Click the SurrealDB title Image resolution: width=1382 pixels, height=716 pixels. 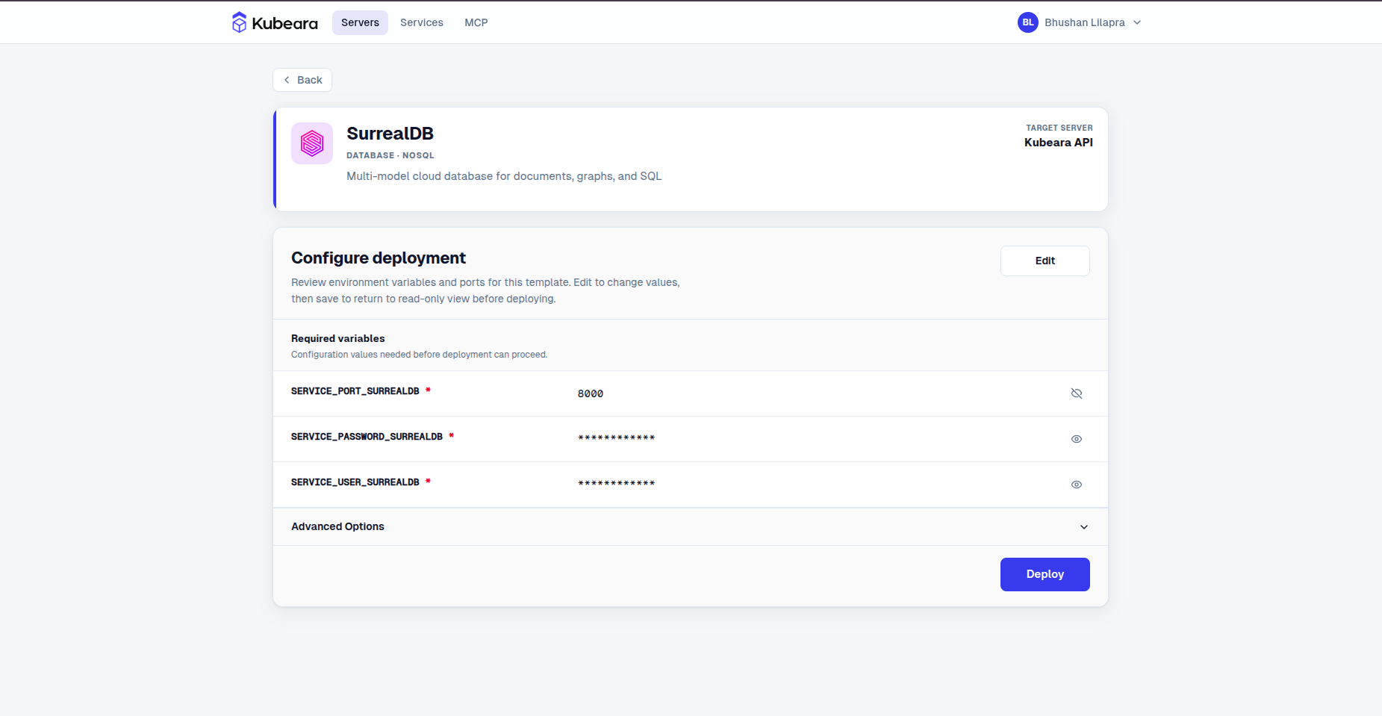click(x=390, y=134)
